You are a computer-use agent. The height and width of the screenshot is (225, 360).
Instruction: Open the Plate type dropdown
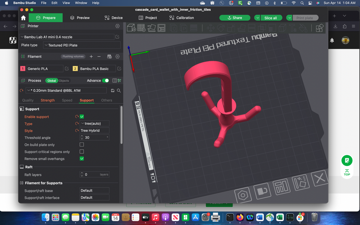coord(82,45)
